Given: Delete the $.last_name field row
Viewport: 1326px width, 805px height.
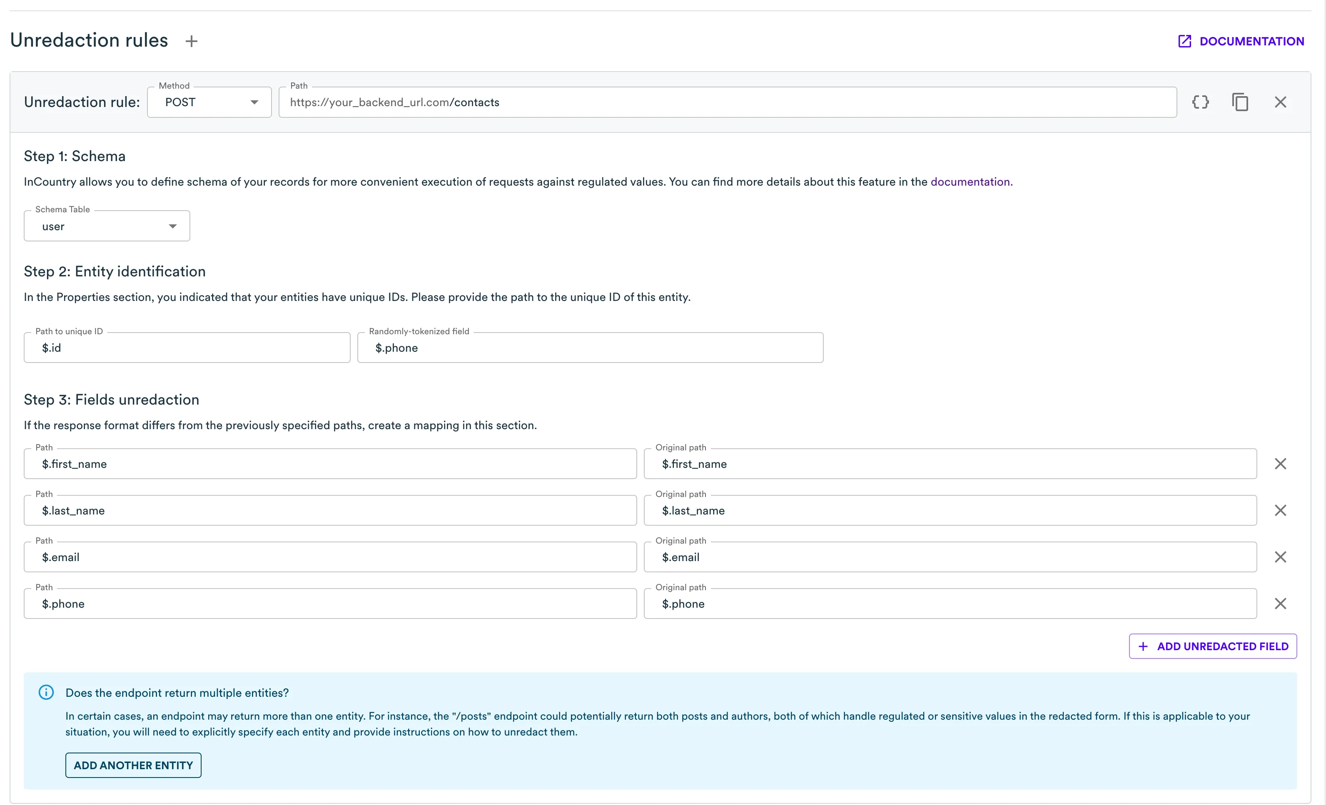Looking at the screenshot, I should tap(1280, 510).
